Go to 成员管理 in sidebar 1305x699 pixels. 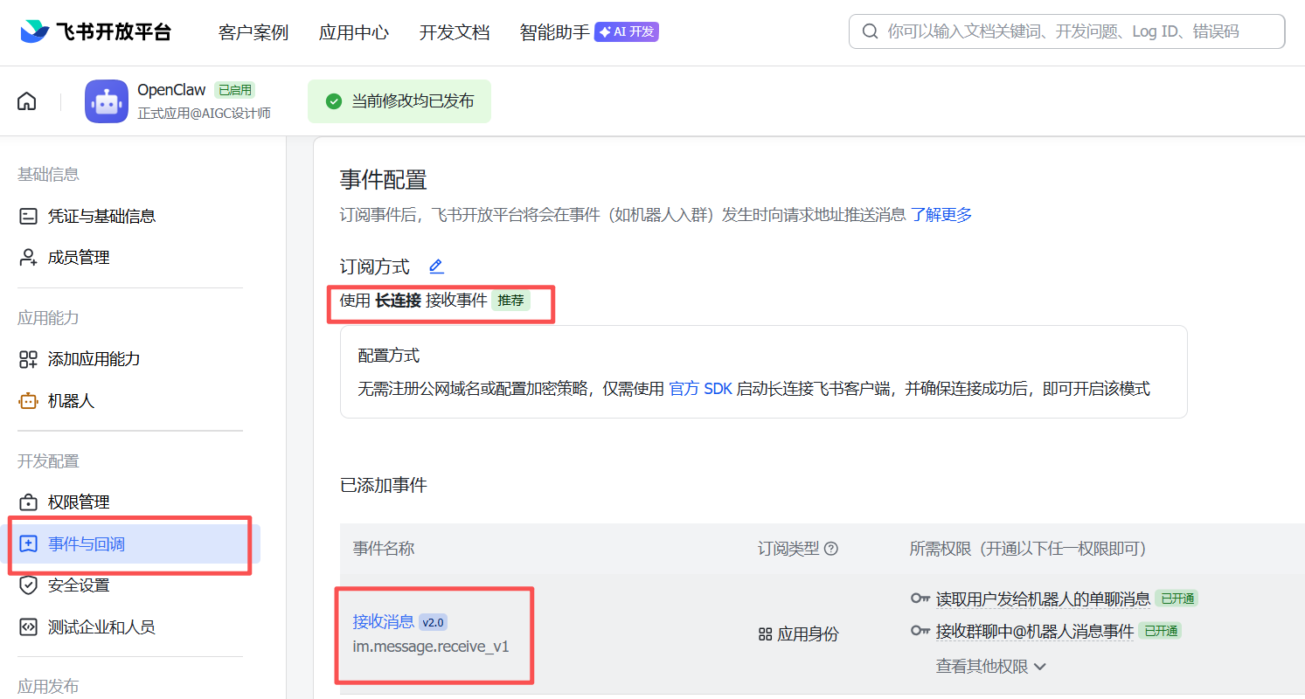click(79, 258)
